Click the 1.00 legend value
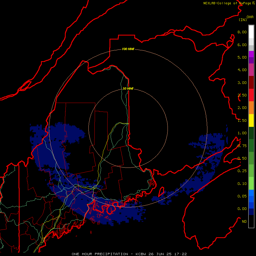256x256 pixels. (x=242, y=133)
